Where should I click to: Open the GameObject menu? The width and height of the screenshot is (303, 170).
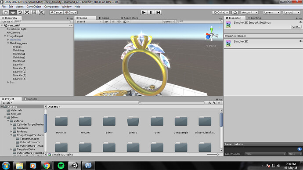coord(34,7)
